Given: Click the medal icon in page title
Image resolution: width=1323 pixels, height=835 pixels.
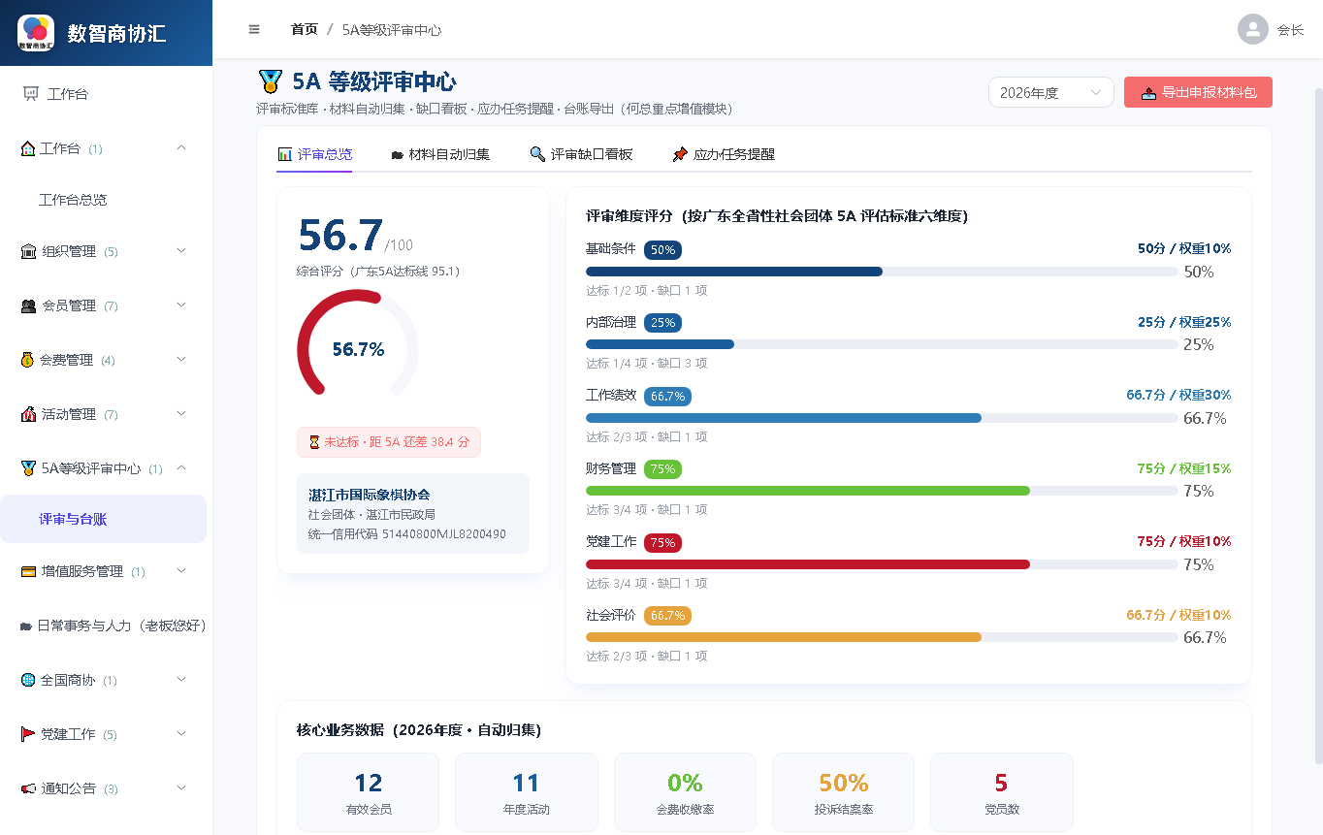Looking at the screenshot, I should pos(271,81).
